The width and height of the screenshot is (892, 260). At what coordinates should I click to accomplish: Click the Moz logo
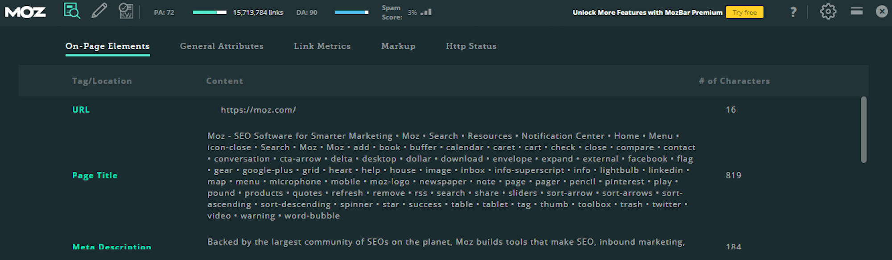25,12
